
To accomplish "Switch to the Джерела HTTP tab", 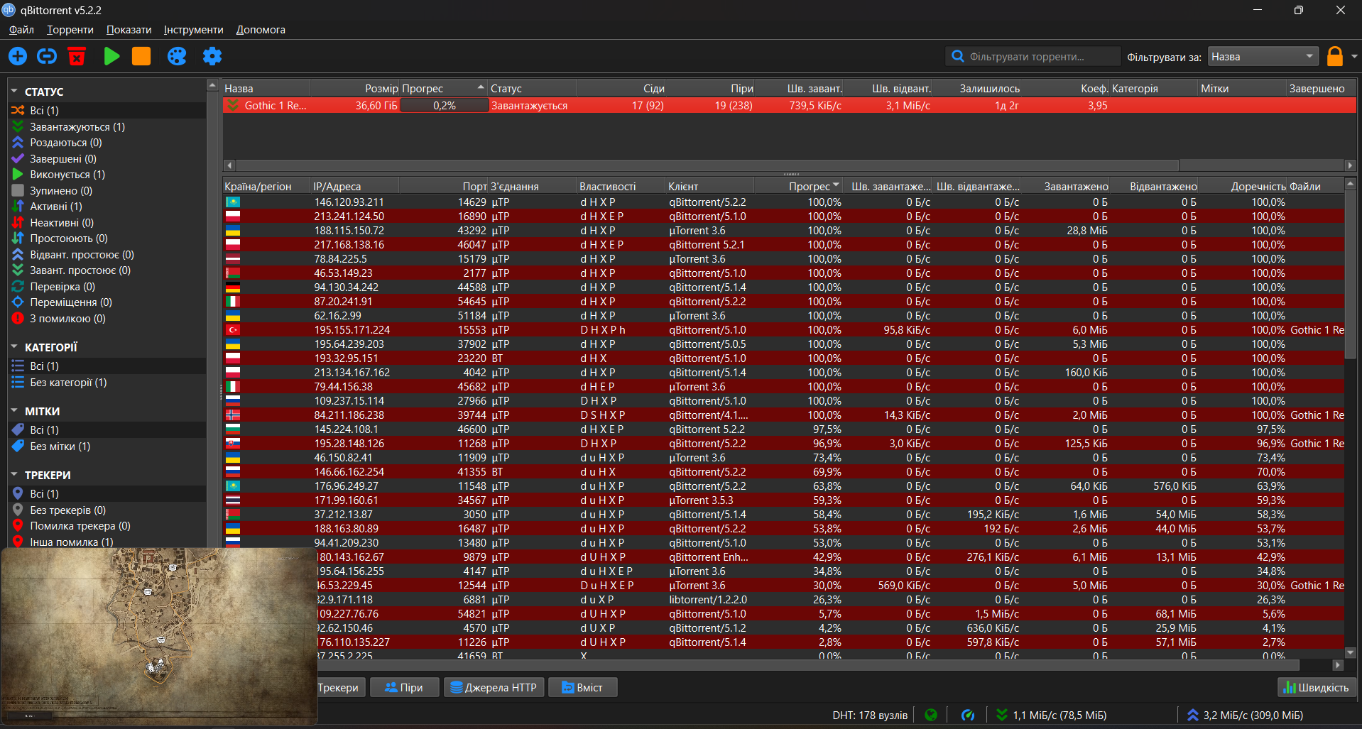I will pyautogui.click(x=494, y=687).
